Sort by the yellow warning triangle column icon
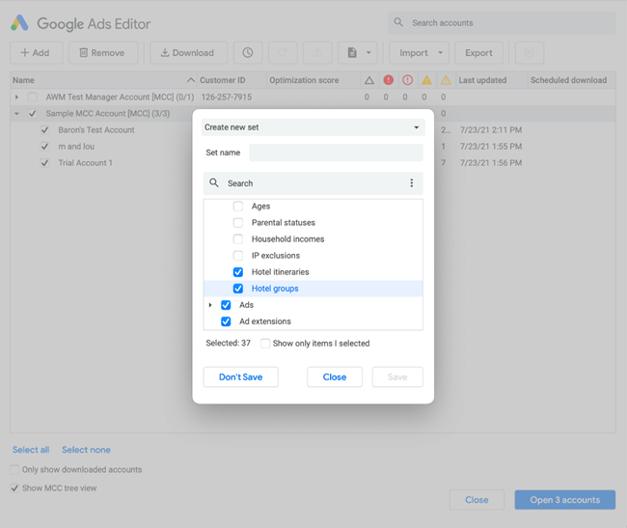Screen dimensions: 627x528 click(x=426, y=80)
